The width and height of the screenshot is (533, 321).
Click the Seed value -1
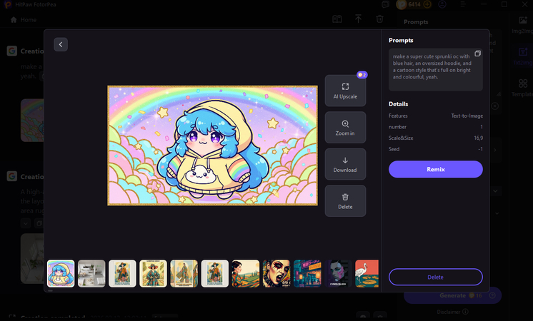[480, 149]
